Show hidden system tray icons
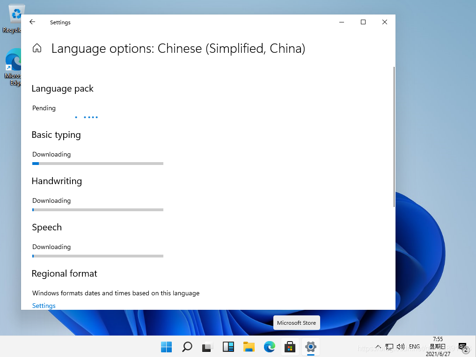The width and height of the screenshot is (476, 357). (378, 347)
